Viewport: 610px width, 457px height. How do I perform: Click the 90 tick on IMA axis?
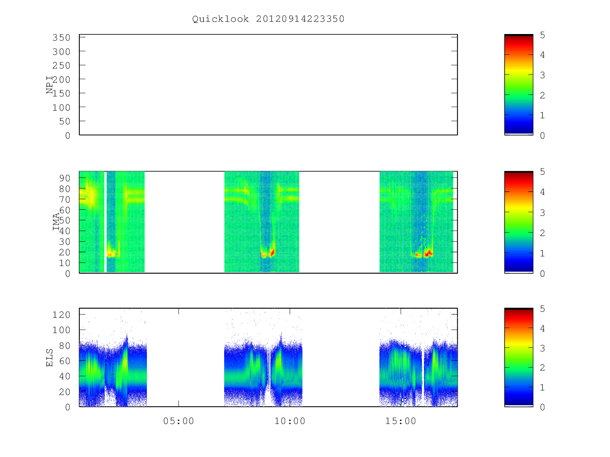(x=64, y=178)
